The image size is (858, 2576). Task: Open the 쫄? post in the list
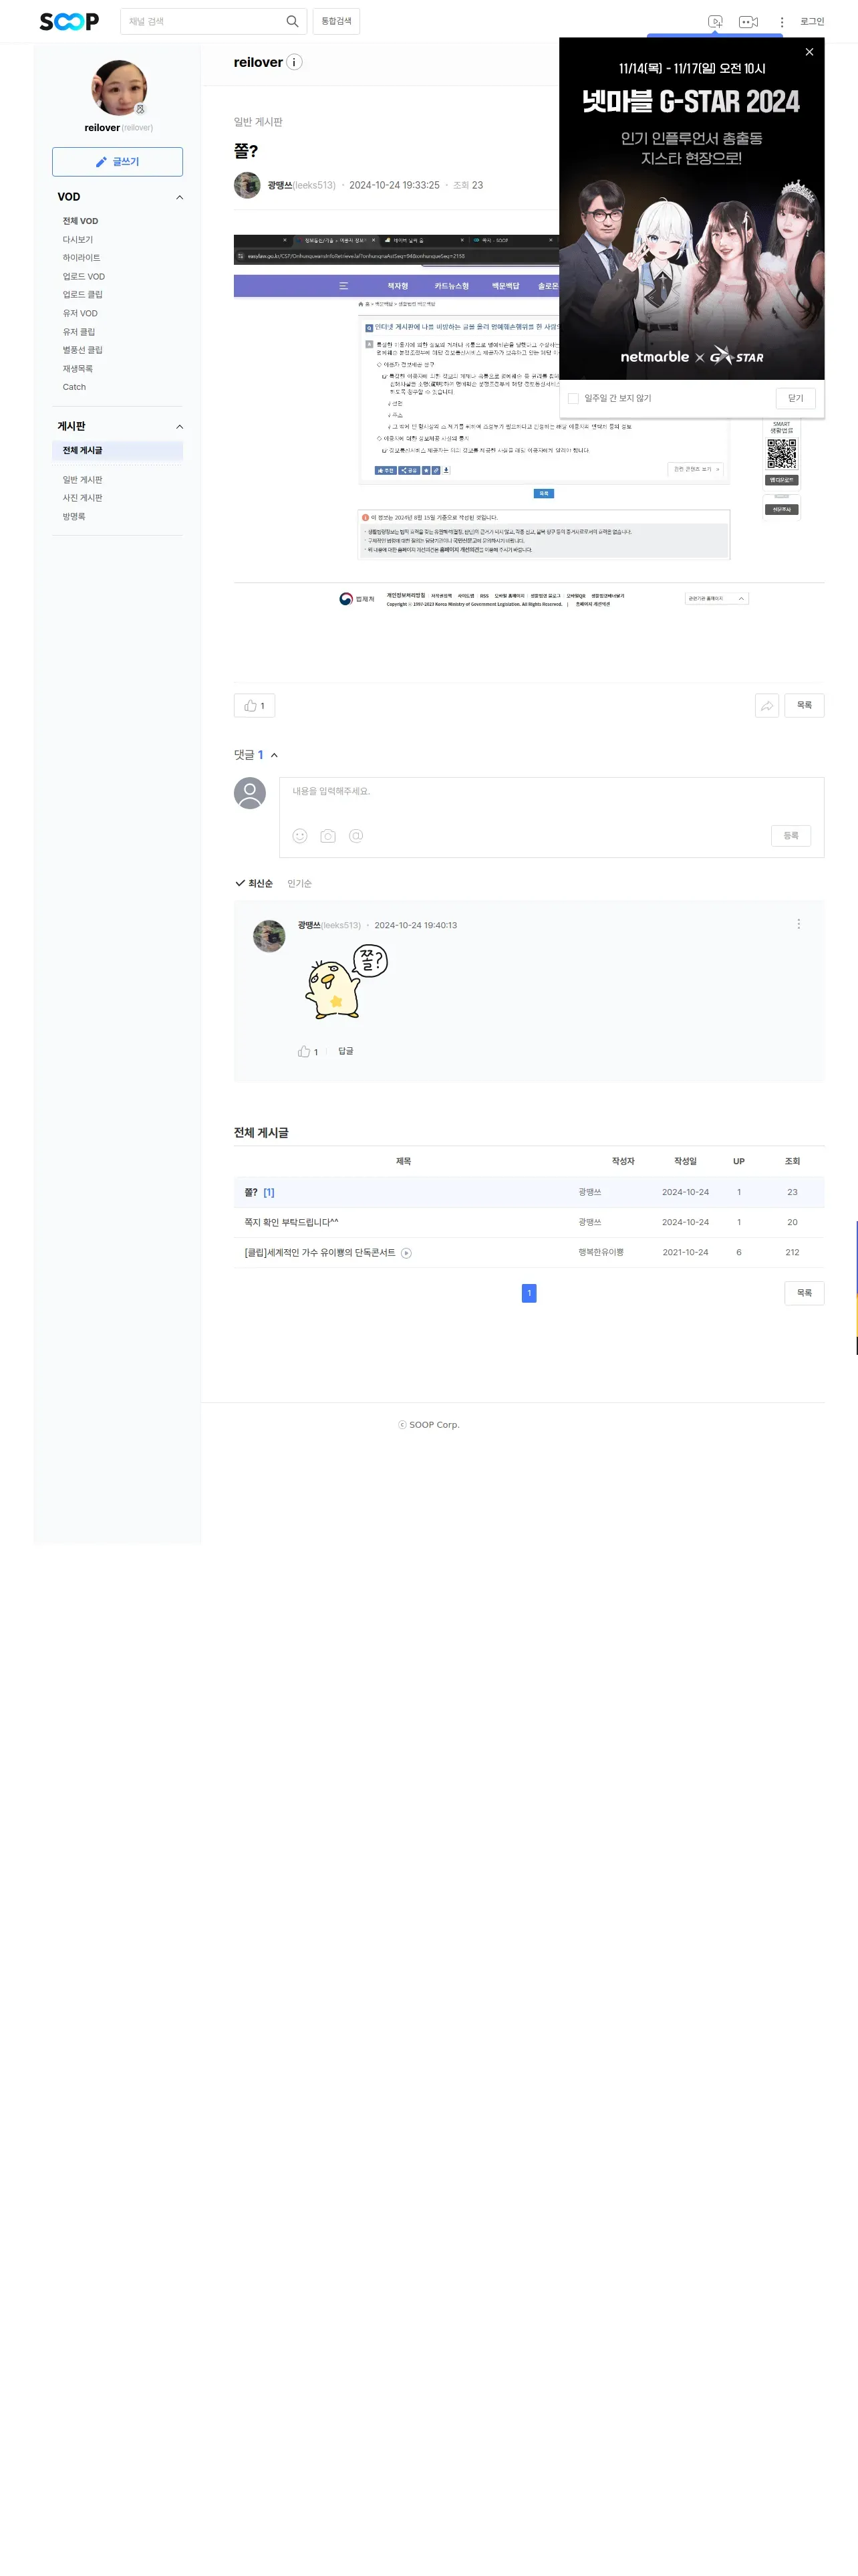point(252,1193)
